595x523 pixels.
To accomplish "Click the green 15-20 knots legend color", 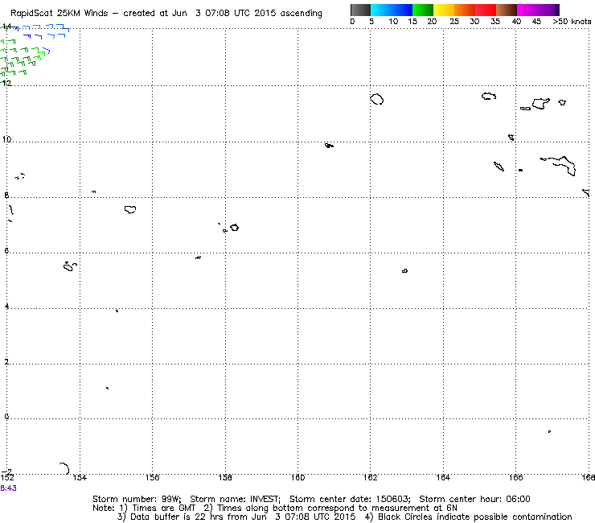I will (x=423, y=10).
